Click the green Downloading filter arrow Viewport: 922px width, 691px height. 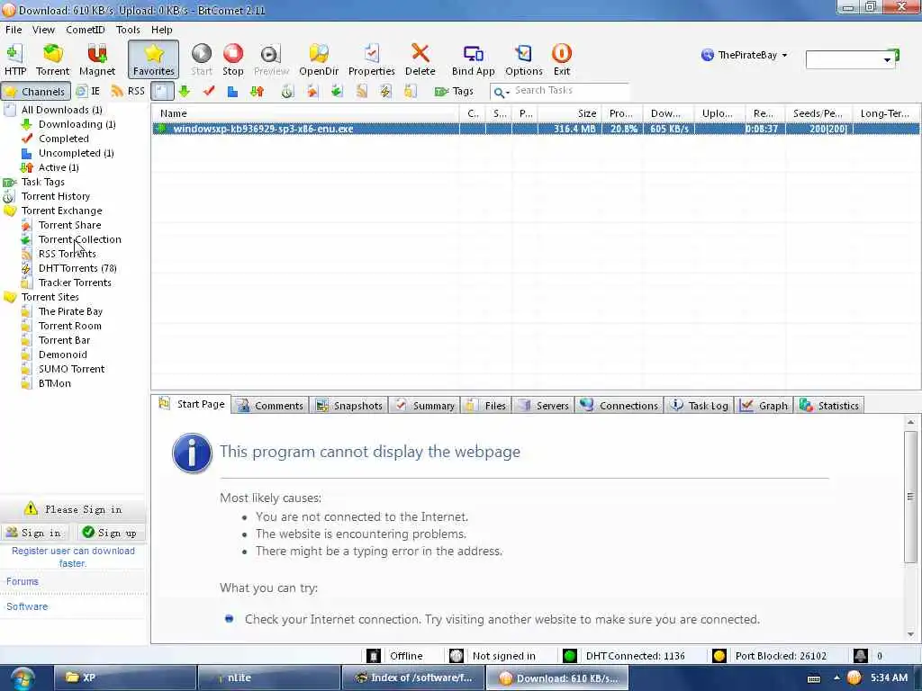tap(184, 91)
